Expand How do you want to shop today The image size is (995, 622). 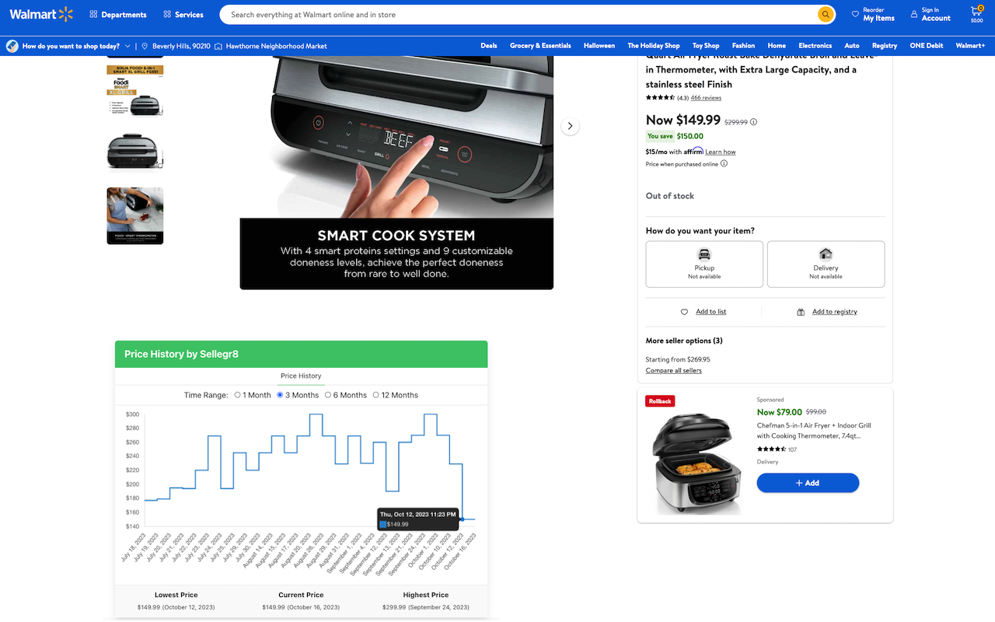pyautogui.click(x=68, y=46)
